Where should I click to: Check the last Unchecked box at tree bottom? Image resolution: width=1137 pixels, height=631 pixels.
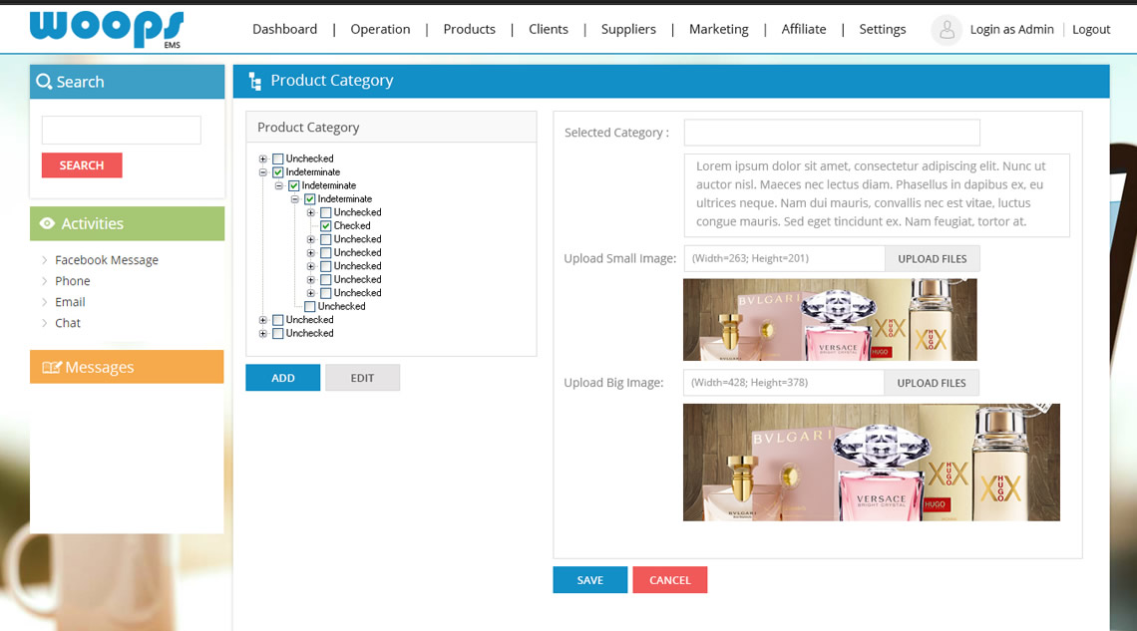pyautogui.click(x=277, y=333)
